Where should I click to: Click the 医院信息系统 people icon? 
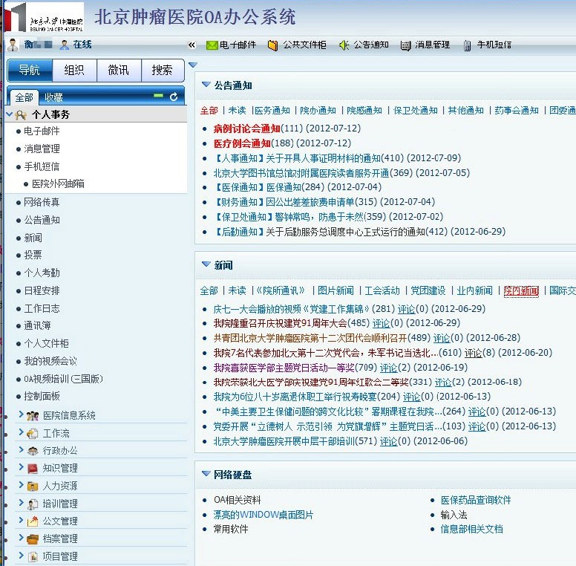tap(33, 416)
